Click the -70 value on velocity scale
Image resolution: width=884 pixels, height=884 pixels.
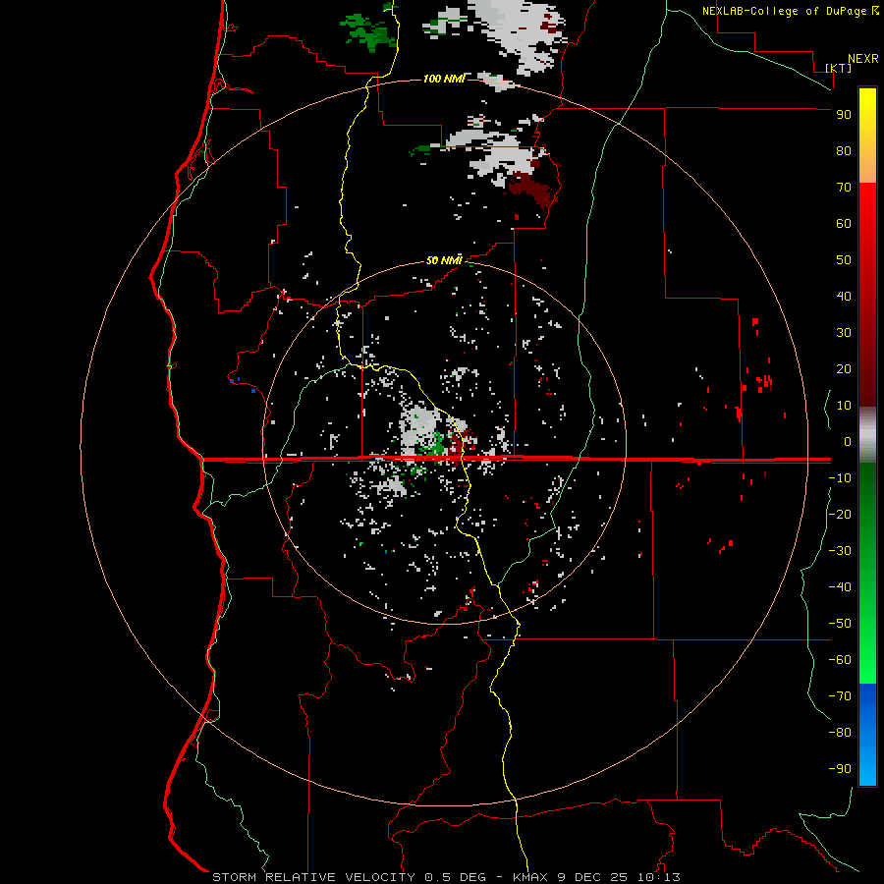840,696
